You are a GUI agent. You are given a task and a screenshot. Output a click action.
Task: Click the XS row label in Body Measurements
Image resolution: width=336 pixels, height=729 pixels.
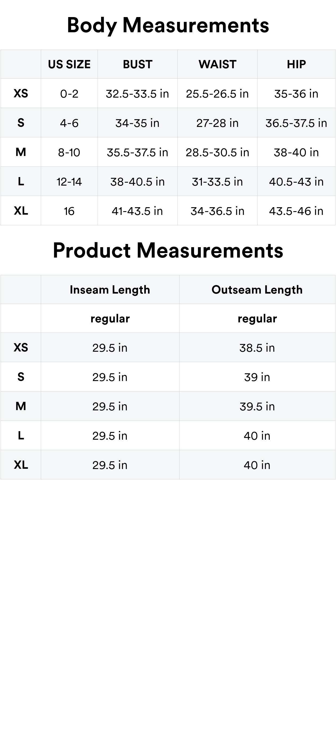tap(21, 93)
